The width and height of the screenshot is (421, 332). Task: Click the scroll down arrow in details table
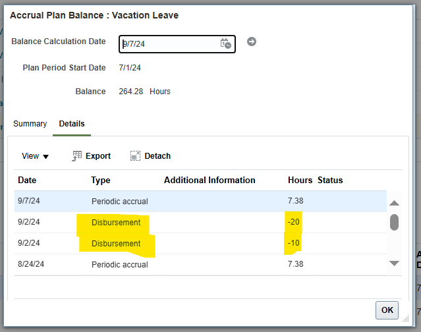(394, 263)
